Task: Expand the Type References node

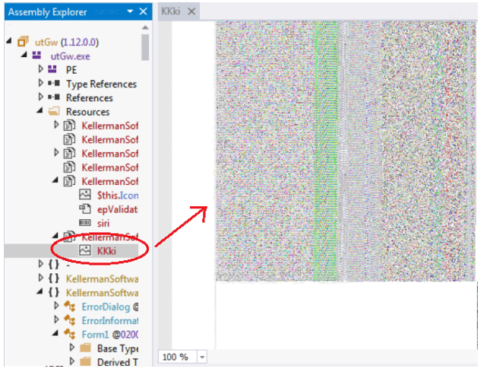Action: [42, 84]
